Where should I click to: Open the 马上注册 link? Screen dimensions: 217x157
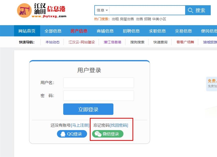(x=80, y=125)
